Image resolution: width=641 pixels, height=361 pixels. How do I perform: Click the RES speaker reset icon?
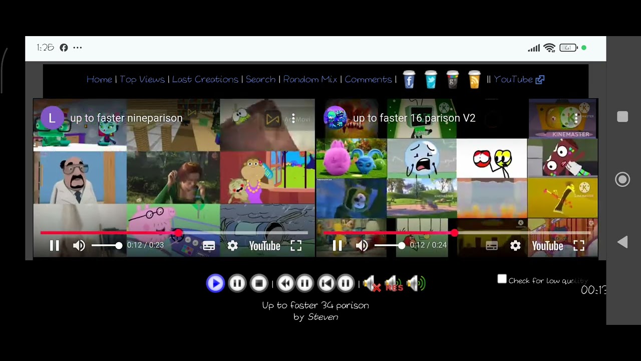pos(394,284)
